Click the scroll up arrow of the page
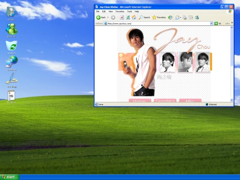Image resolution: width=240 pixels, height=180 pixels. point(232,28)
